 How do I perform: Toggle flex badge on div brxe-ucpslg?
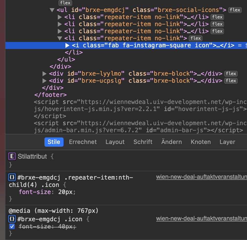click(x=231, y=81)
